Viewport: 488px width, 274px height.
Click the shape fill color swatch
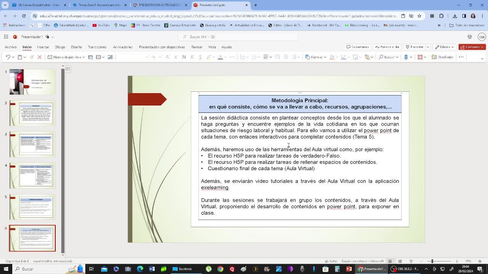[x=332, y=57]
